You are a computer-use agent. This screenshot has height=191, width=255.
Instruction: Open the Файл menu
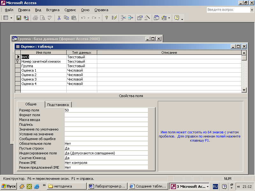point(9,10)
